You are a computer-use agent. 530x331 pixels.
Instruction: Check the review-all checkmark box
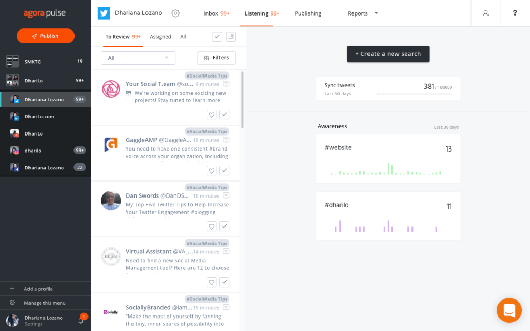tap(217, 37)
